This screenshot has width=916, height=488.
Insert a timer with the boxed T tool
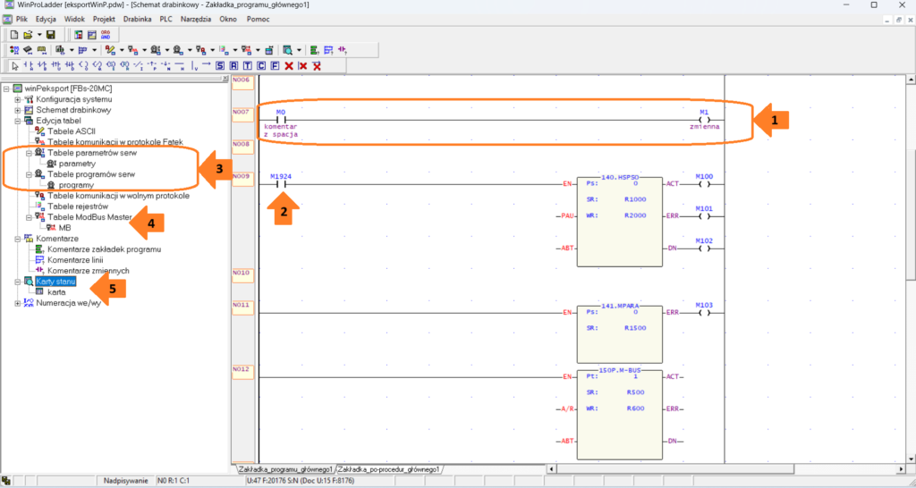tap(248, 66)
